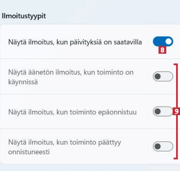
Task: Turn off the update availability notification switch
Action: pyautogui.click(x=163, y=42)
